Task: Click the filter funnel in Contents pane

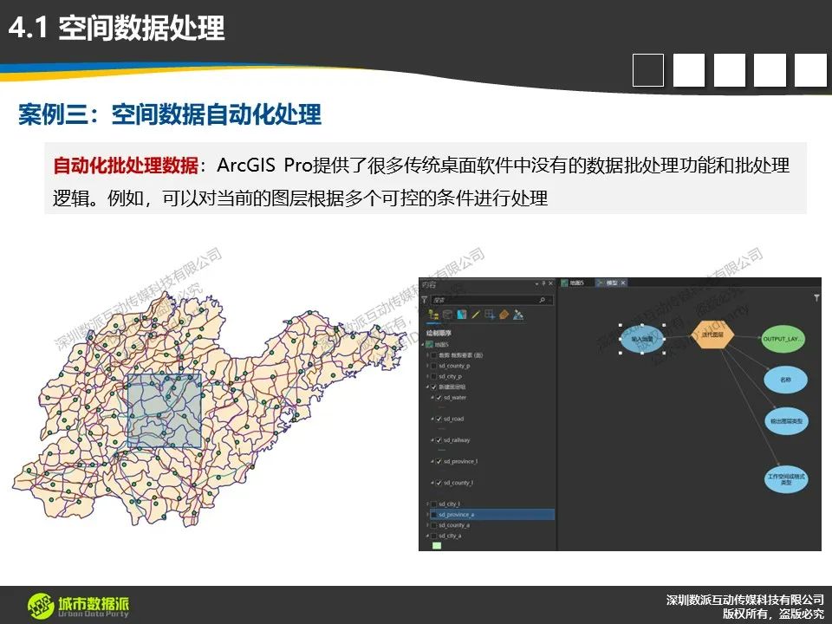Action: [x=424, y=300]
